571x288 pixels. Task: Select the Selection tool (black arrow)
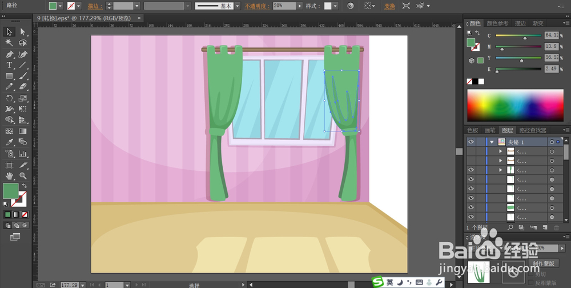coord(9,32)
